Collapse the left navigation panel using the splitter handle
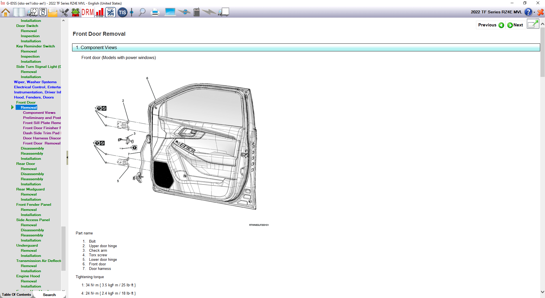Viewport: 545px width, 298px height. point(67,158)
